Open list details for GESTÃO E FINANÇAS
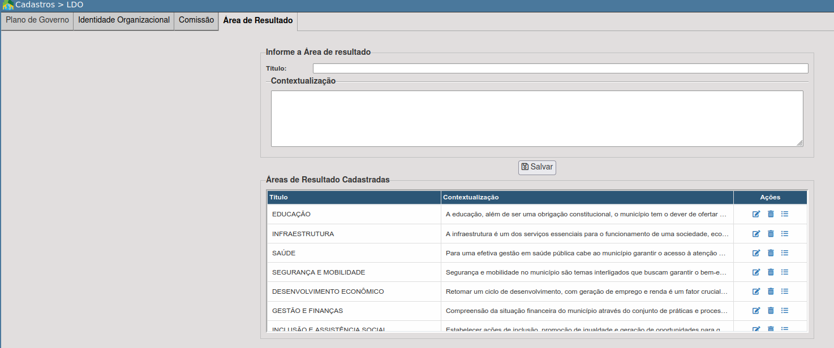 (784, 310)
